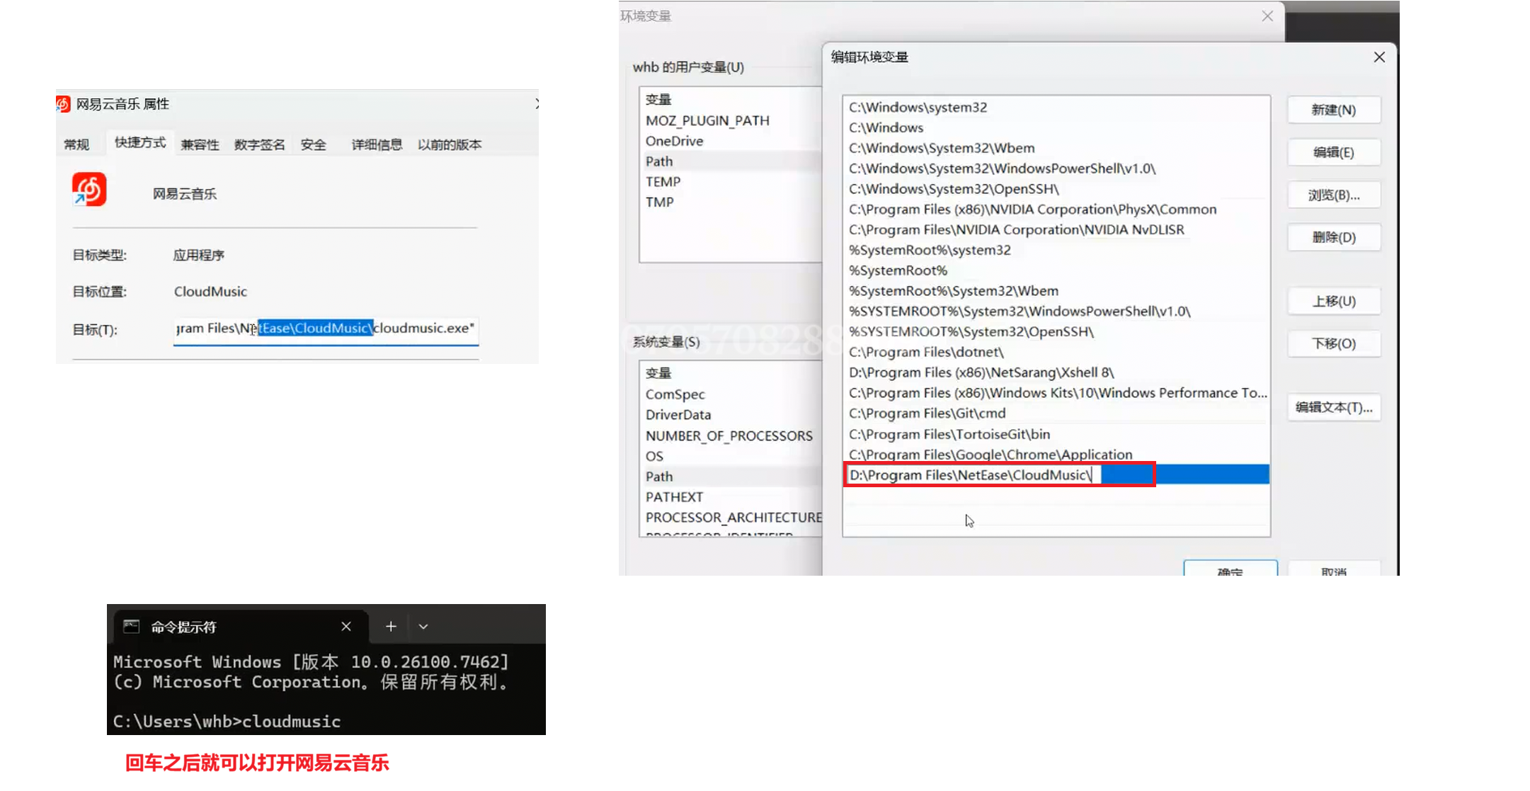Click the 新建(N) button
The image size is (1530, 791).
click(1333, 110)
